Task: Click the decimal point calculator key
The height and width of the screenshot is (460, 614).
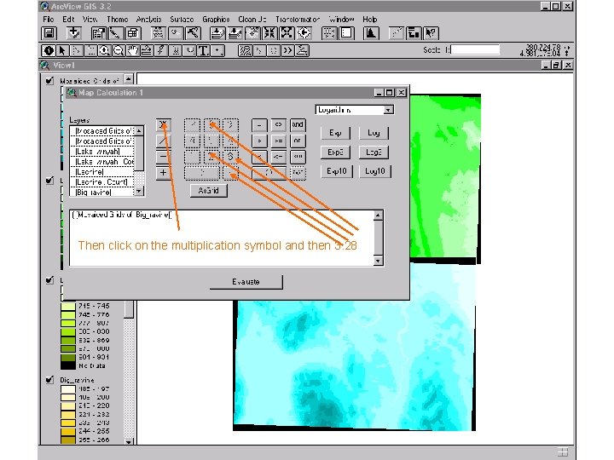Action: tap(230, 173)
